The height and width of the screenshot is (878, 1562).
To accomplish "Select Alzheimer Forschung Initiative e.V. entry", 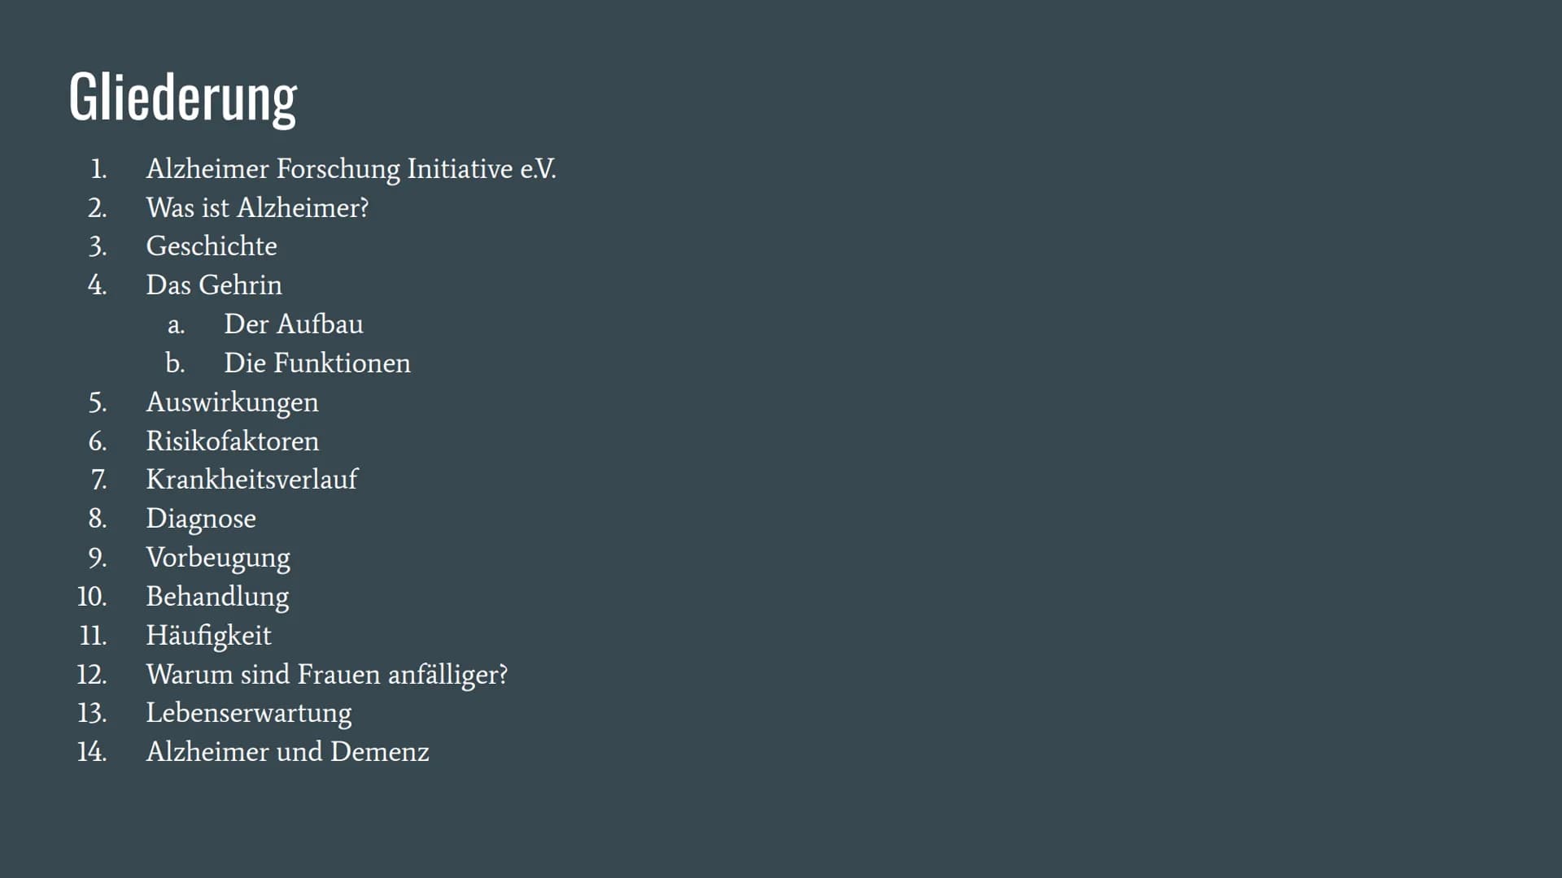I will (x=351, y=169).
